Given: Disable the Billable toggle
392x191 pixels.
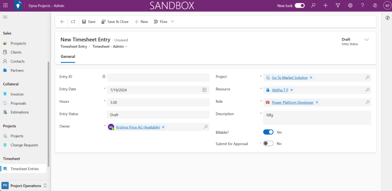Looking at the screenshot, I should 268,132.
